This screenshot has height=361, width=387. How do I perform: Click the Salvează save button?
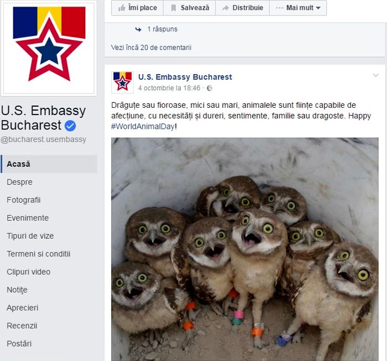[x=190, y=8]
